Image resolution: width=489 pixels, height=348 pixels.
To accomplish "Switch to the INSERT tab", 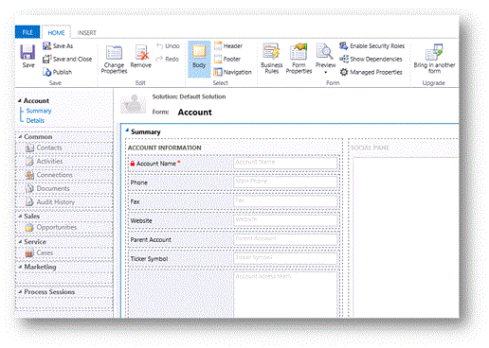I will tap(86, 33).
